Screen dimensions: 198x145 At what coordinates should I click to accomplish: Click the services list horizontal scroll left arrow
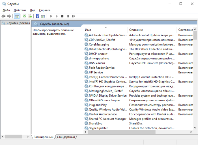(x=86, y=132)
